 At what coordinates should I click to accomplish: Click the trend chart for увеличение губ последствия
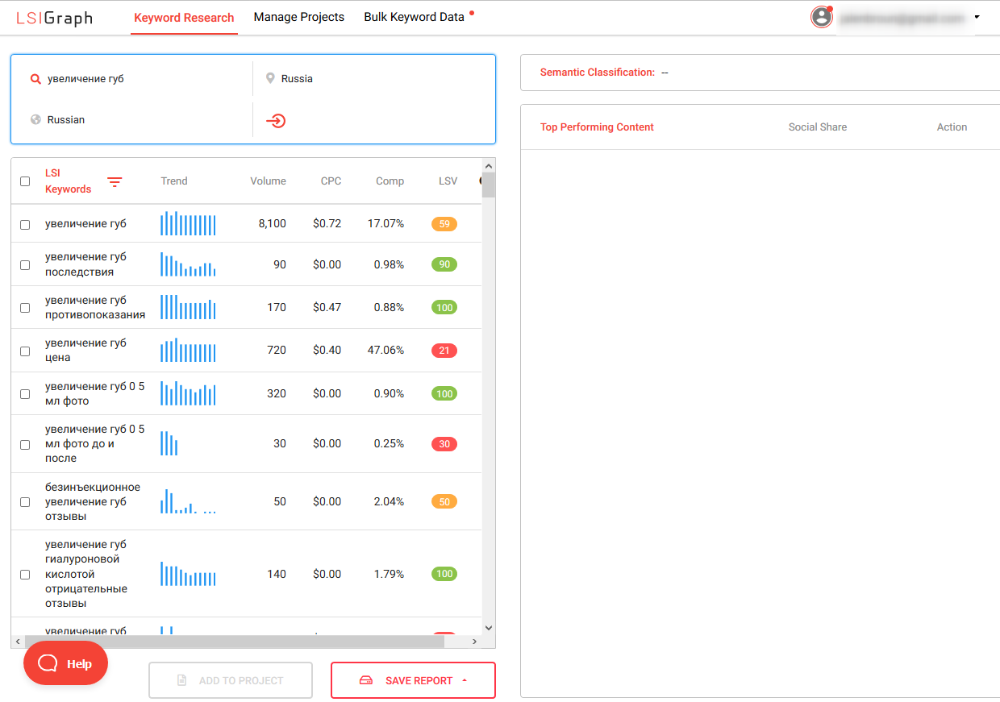pyautogui.click(x=188, y=264)
